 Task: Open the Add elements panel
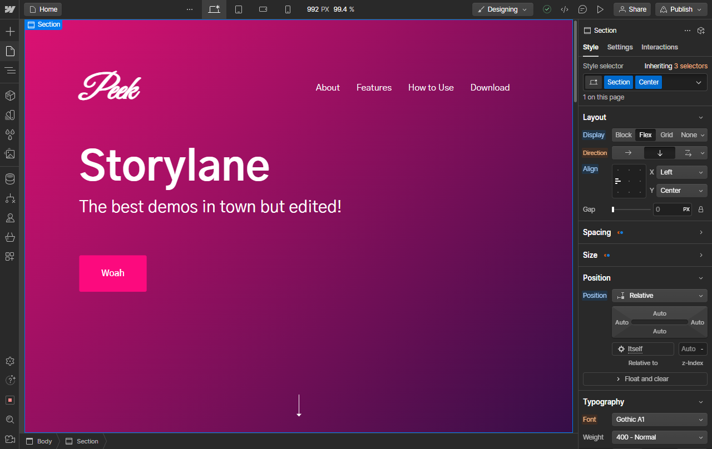click(x=9, y=31)
